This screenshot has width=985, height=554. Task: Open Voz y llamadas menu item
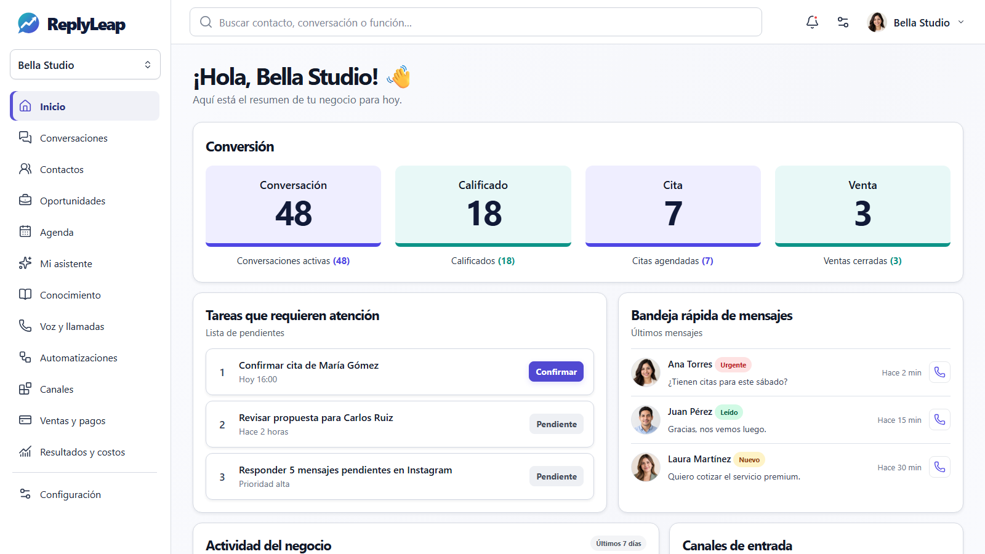coord(85,326)
